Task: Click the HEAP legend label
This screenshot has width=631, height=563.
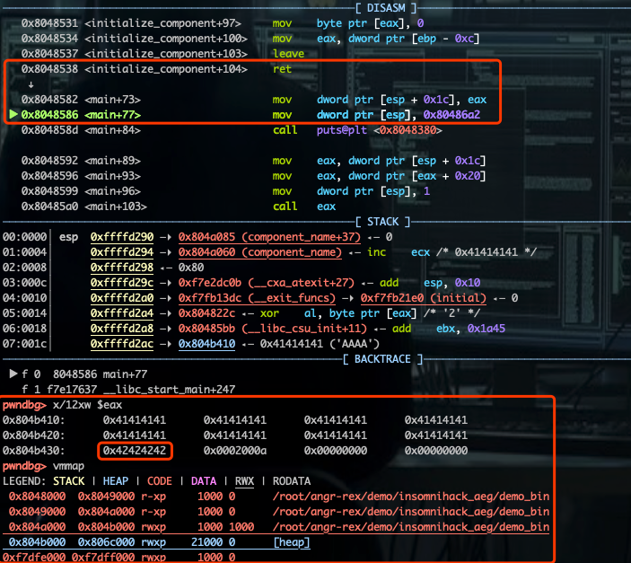Action: [x=116, y=481]
